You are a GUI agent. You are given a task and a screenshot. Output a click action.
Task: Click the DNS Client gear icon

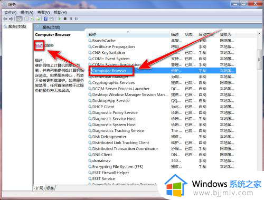90,155
